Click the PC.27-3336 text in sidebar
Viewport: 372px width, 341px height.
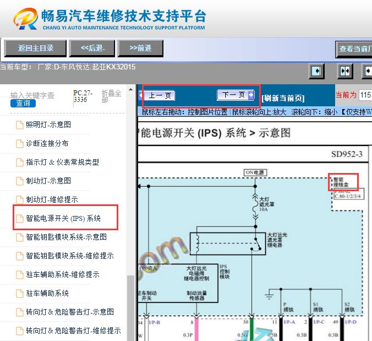tap(83, 96)
